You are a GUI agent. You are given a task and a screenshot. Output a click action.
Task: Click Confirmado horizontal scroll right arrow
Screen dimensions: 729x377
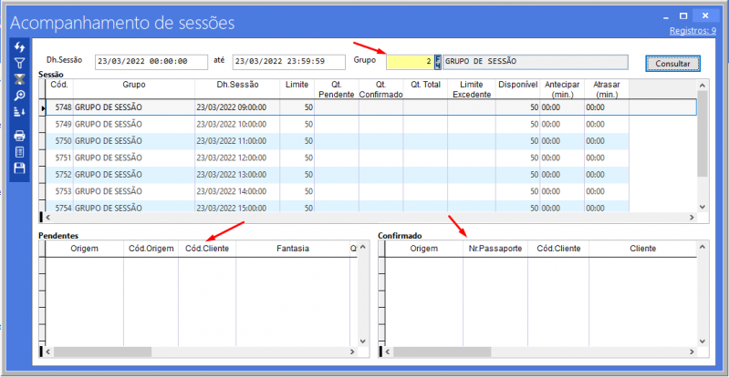(x=693, y=352)
